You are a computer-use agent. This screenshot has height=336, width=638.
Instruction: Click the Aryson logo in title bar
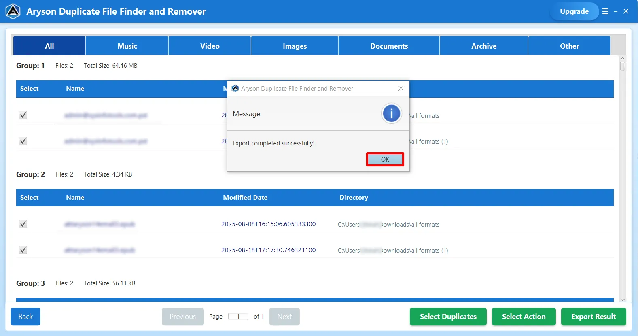[13, 11]
